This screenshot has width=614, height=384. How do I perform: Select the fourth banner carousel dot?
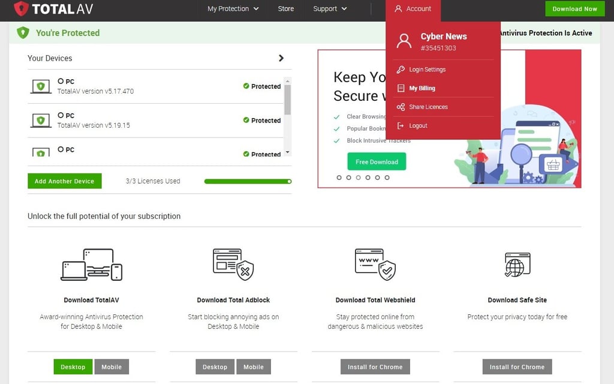pyautogui.click(x=368, y=178)
